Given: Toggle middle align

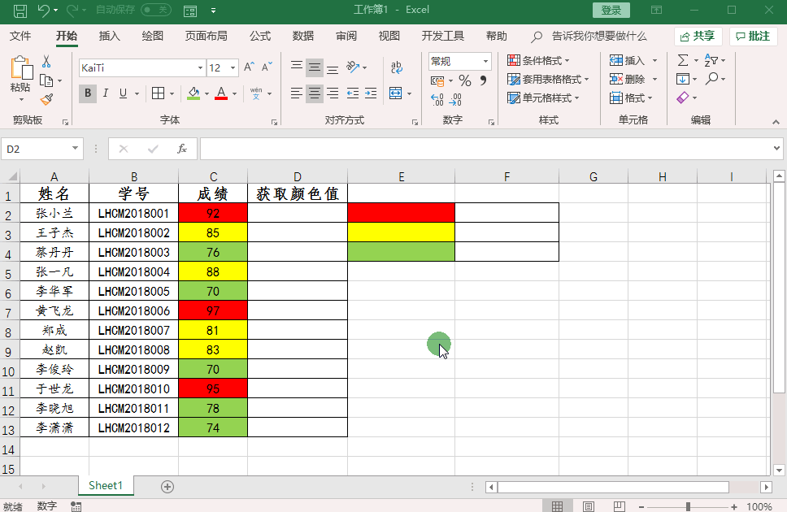Looking at the screenshot, I should tap(315, 67).
